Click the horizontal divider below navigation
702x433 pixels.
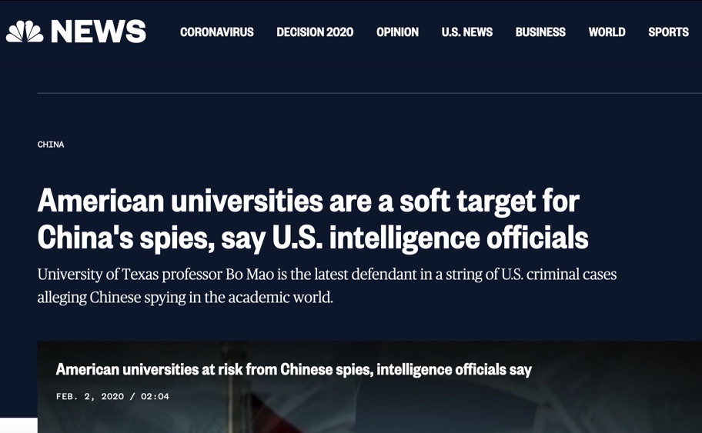369,93
